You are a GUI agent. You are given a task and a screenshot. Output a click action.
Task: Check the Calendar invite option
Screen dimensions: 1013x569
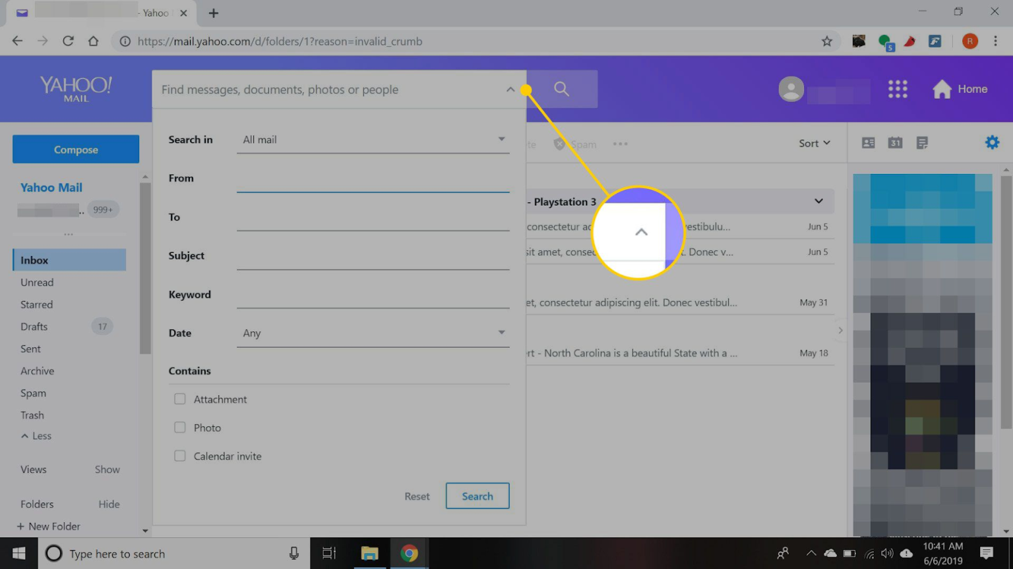point(179,456)
